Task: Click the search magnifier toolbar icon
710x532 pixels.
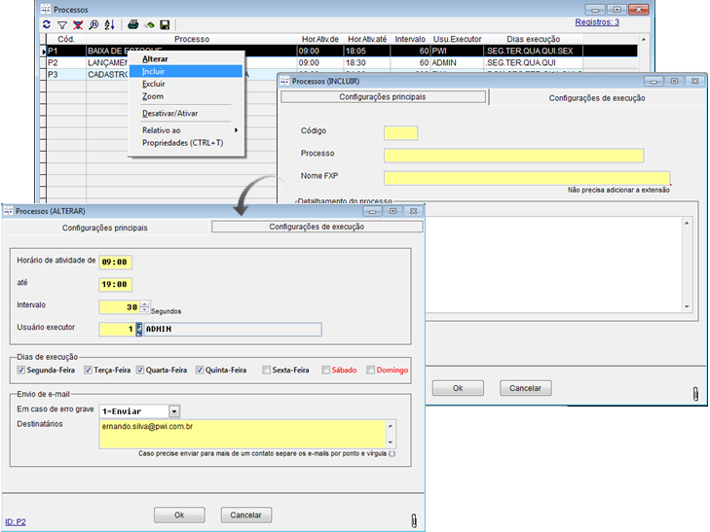Action: coord(92,23)
